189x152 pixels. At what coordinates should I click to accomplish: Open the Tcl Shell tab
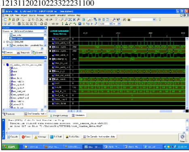[56, 137]
